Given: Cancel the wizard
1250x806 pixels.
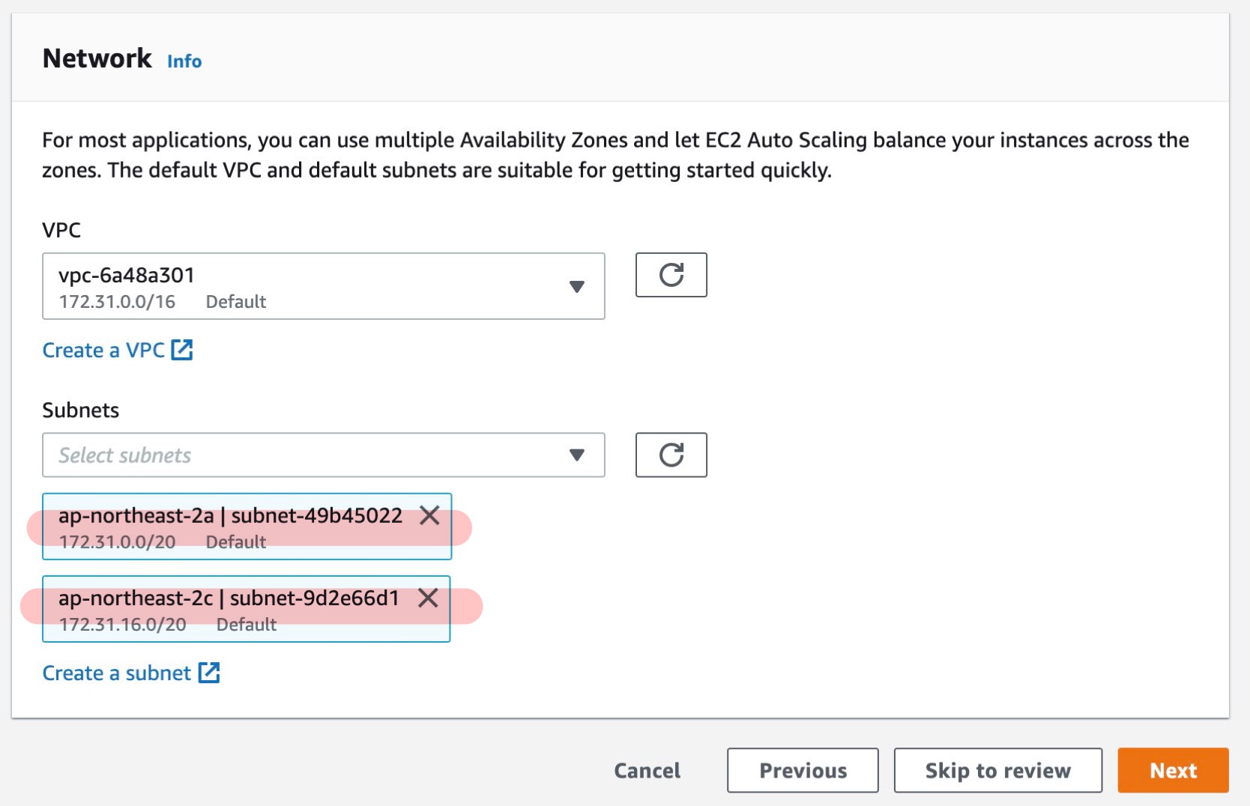Looking at the screenshot, I should (647, 770).
